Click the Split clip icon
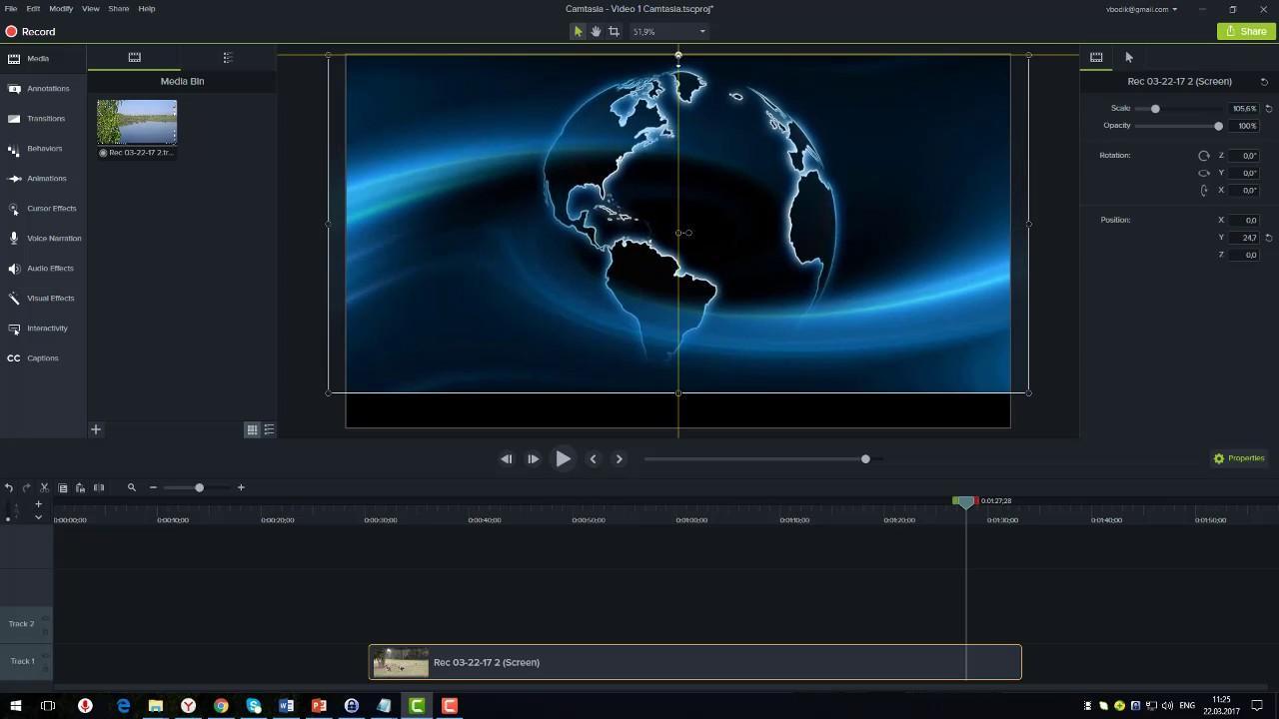Viewport: 1279px width, 719px height. point(99,487)
